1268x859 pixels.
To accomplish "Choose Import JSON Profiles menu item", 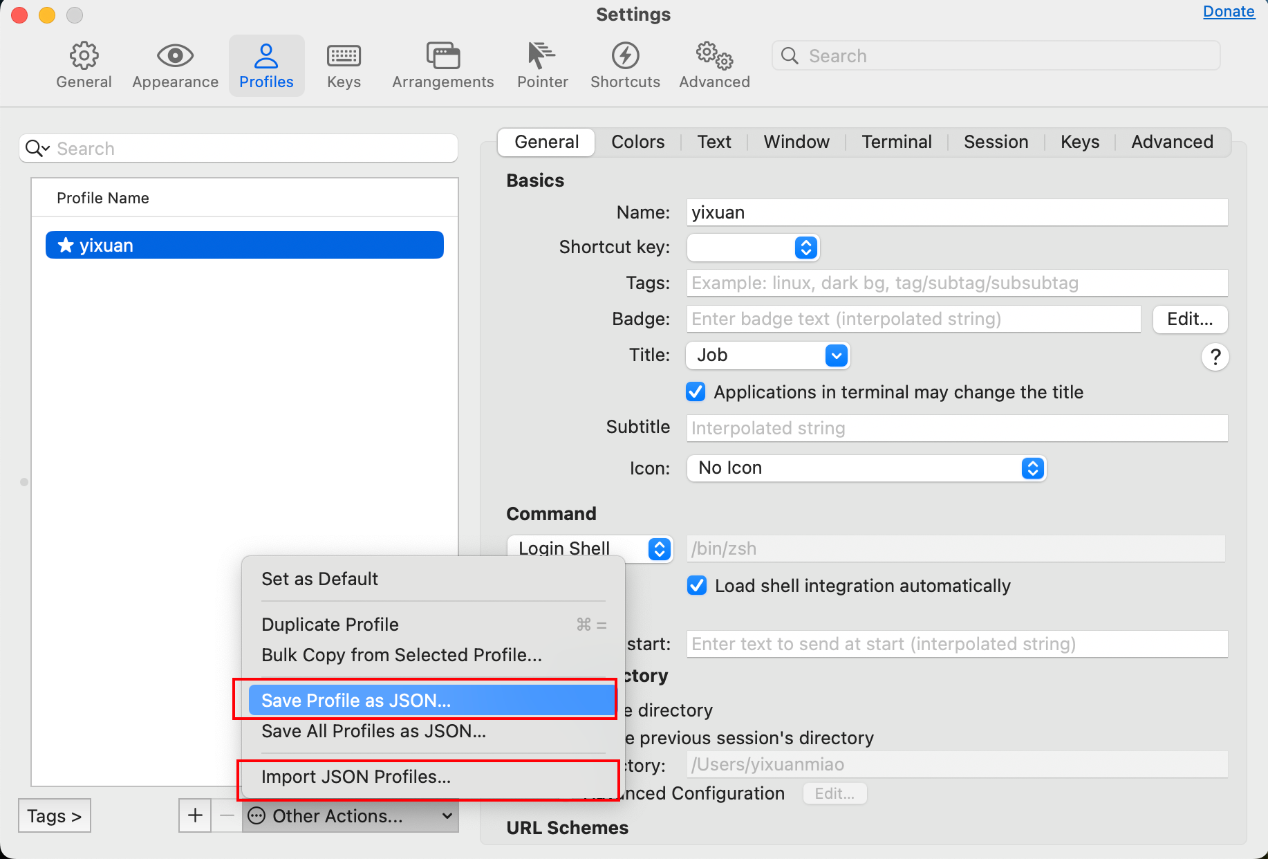I will [356, 777].
